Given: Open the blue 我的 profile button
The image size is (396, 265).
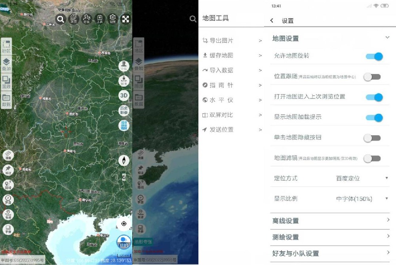Looking at the screenshot, I should [124, 242].
